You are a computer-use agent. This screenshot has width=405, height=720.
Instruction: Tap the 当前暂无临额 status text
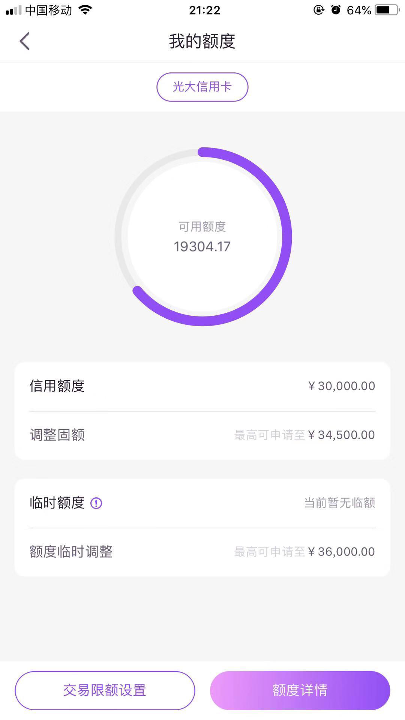340,503
